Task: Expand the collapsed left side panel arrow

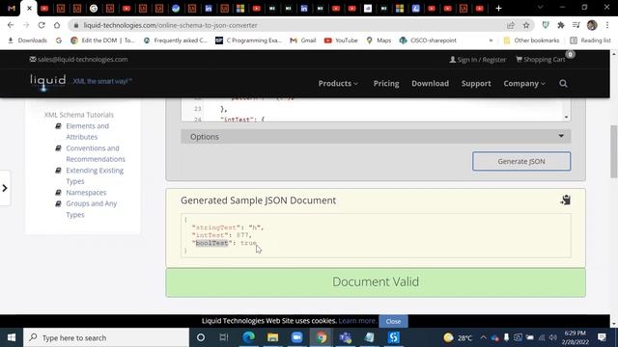Action: point(5,188)
